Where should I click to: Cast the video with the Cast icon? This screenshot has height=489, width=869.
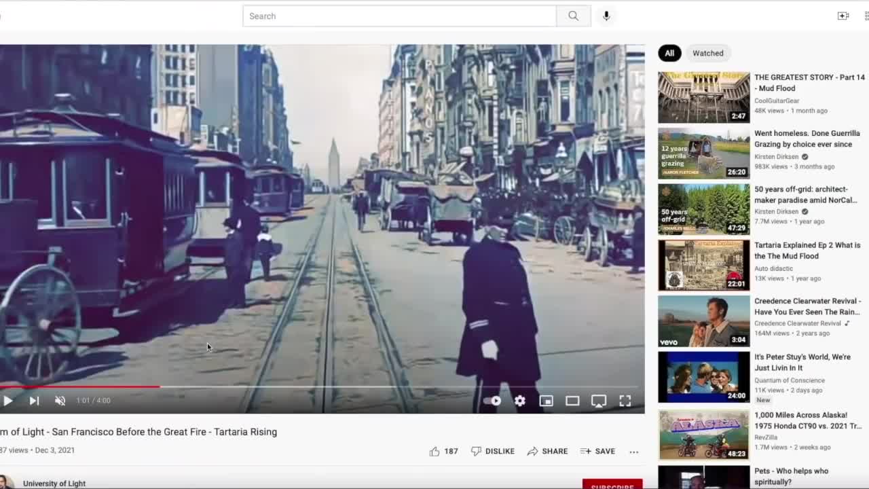[x=599, y=401]
